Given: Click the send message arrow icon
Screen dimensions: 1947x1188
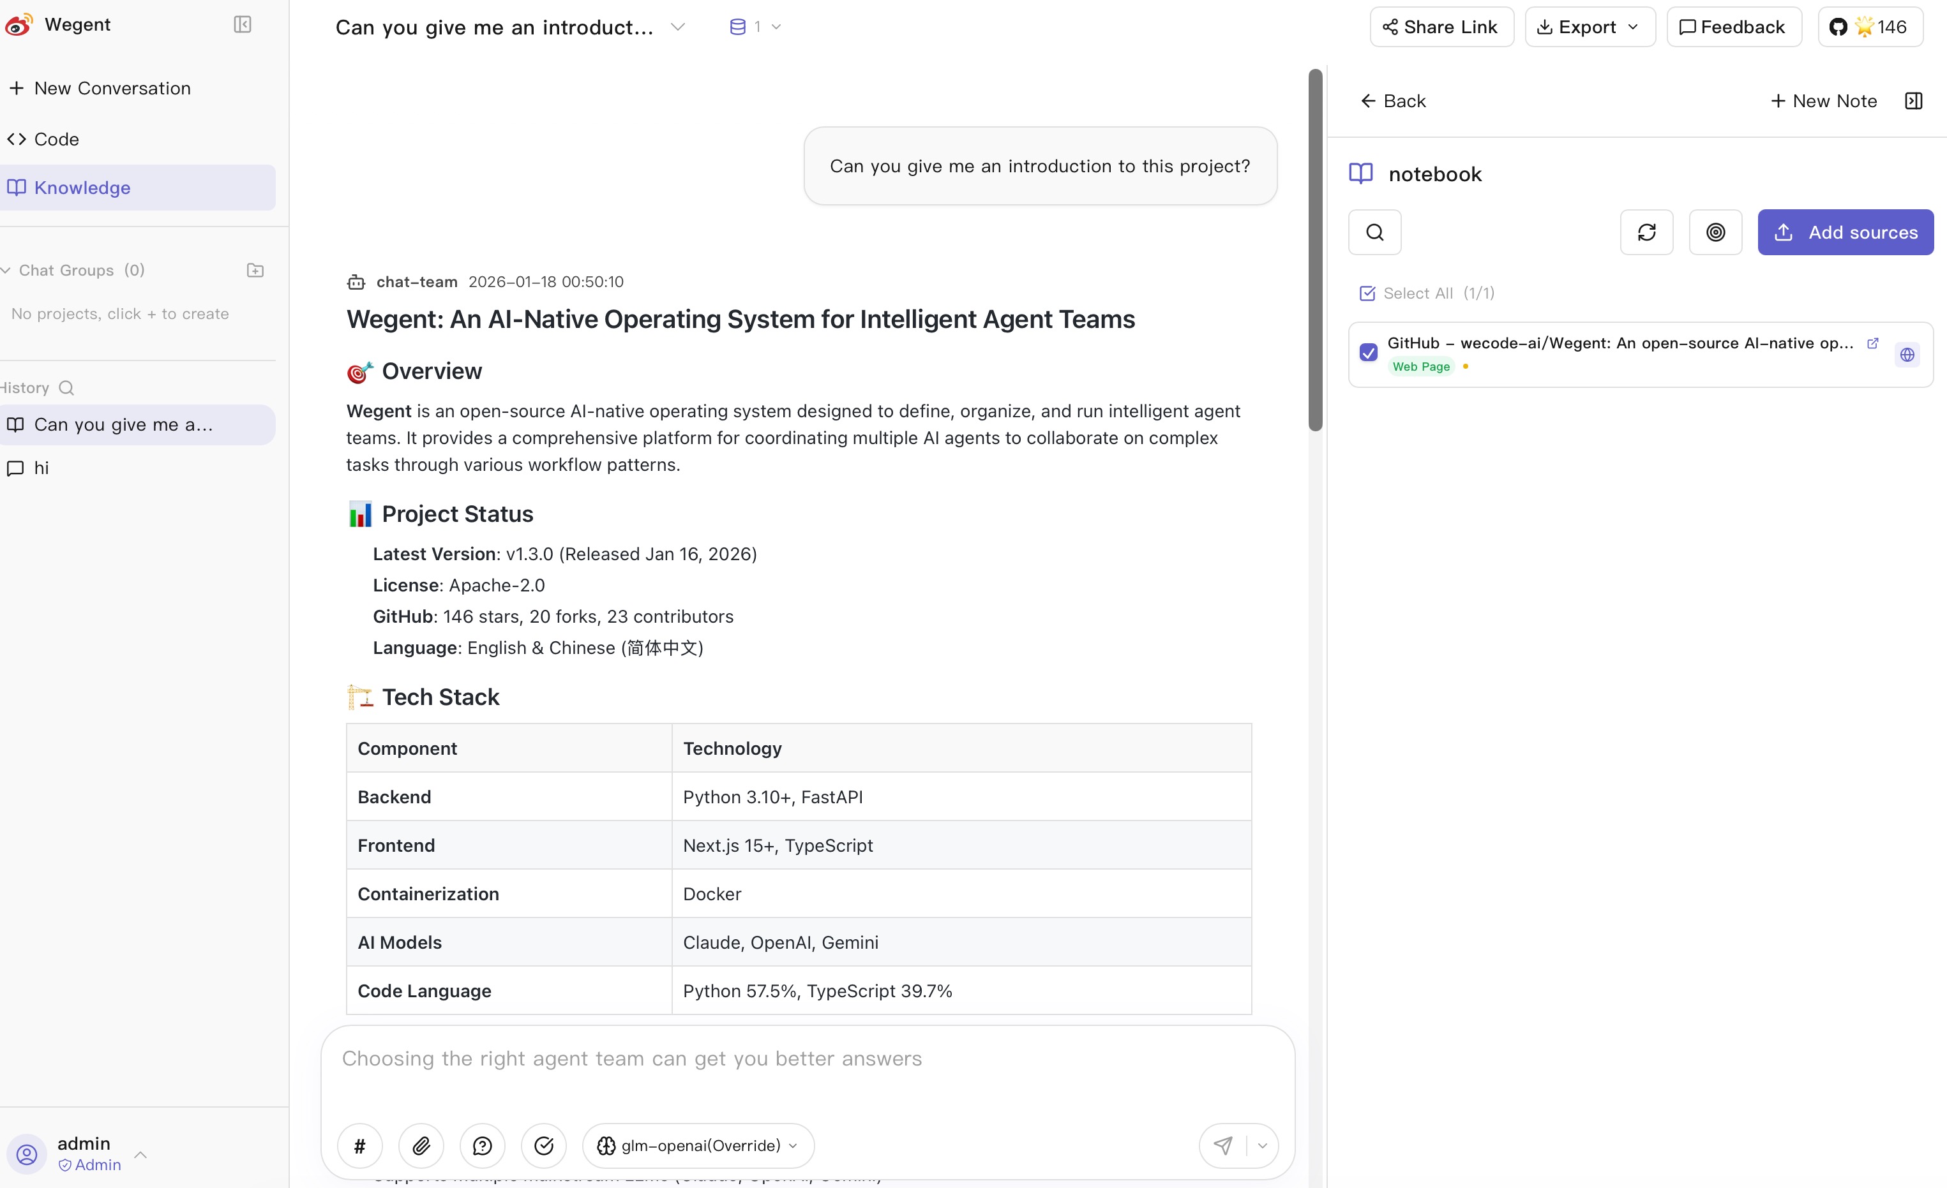Looking at the screenshot, I should click(x=1223, y=1145).
